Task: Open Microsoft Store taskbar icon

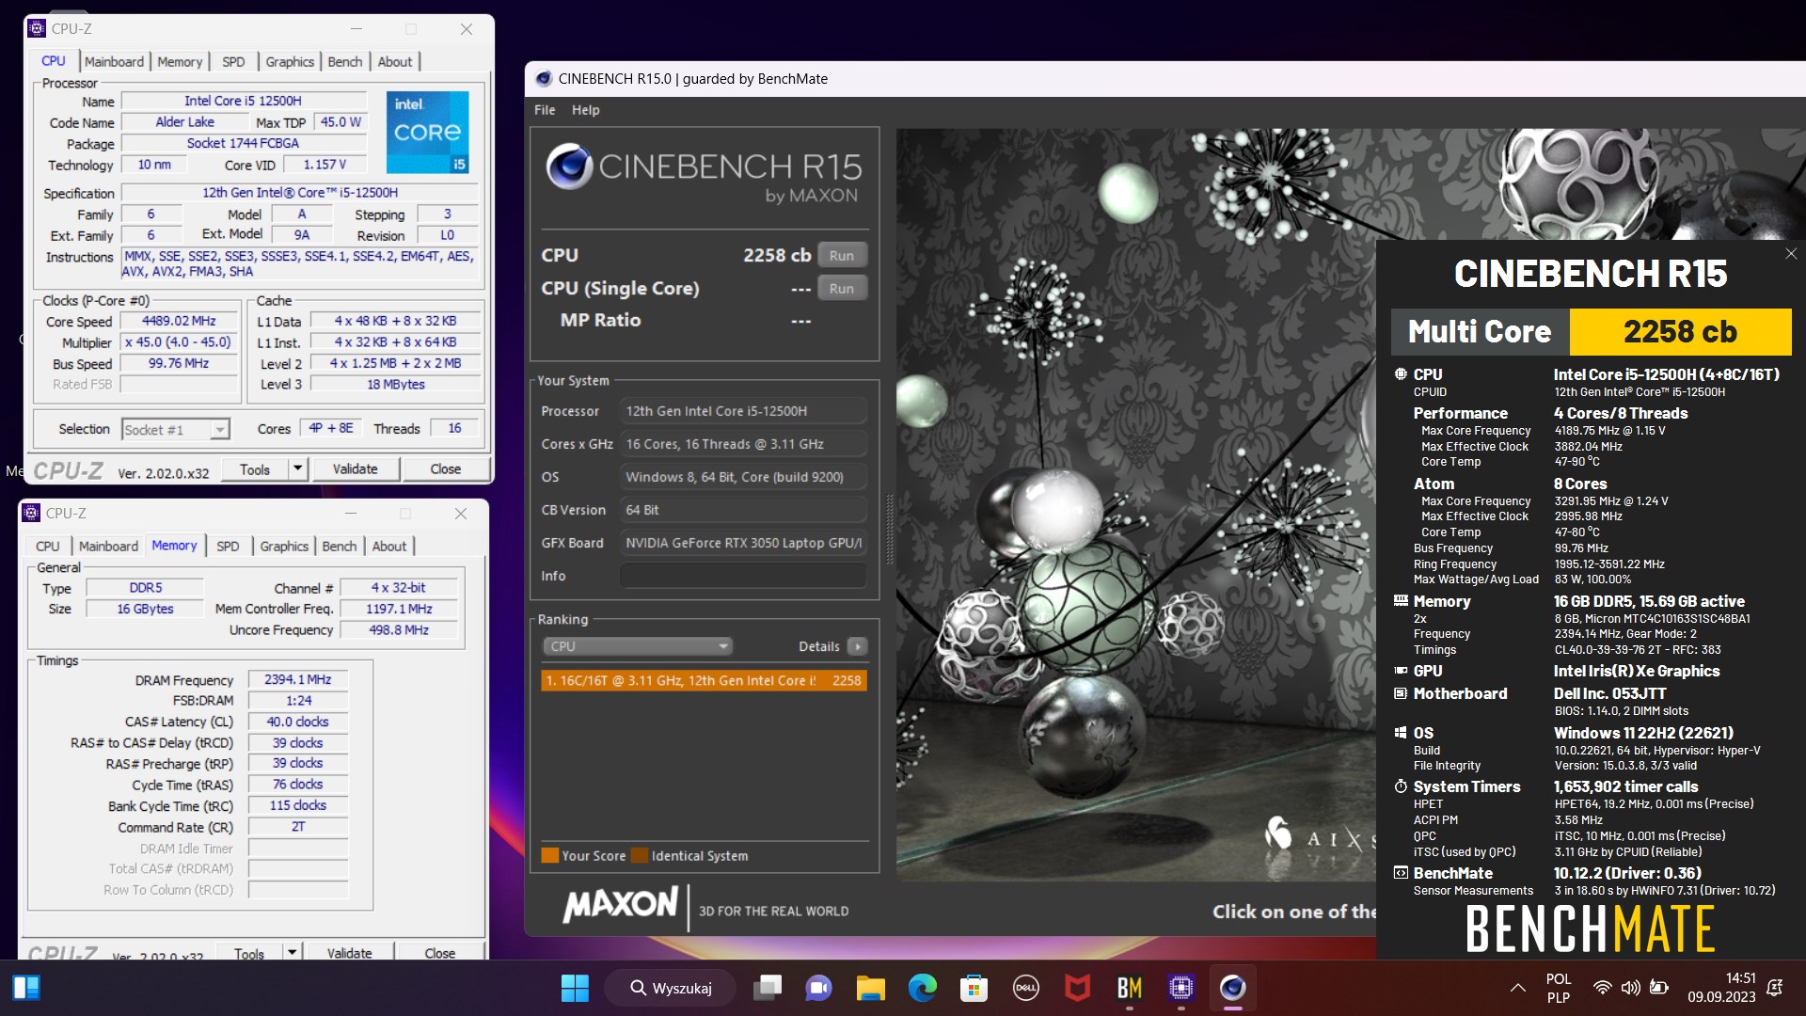Action: [x=974, y=988]
